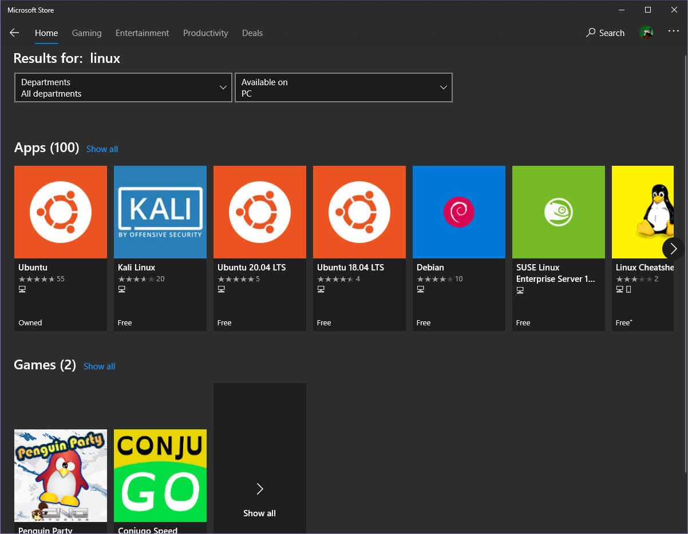Open the Ubuntu 20.04 LTS logo tile
This screenshot has height=534, width=688.
point(260,212)
